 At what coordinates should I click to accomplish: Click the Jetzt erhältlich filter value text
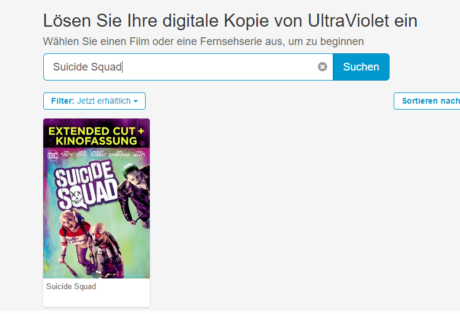point(104,101)
